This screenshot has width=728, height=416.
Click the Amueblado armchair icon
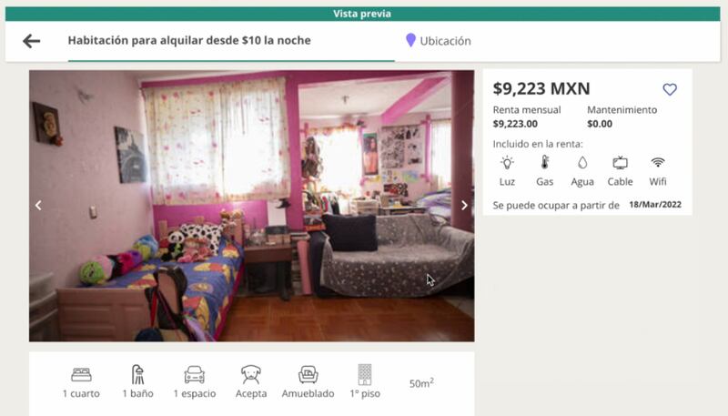308,374
